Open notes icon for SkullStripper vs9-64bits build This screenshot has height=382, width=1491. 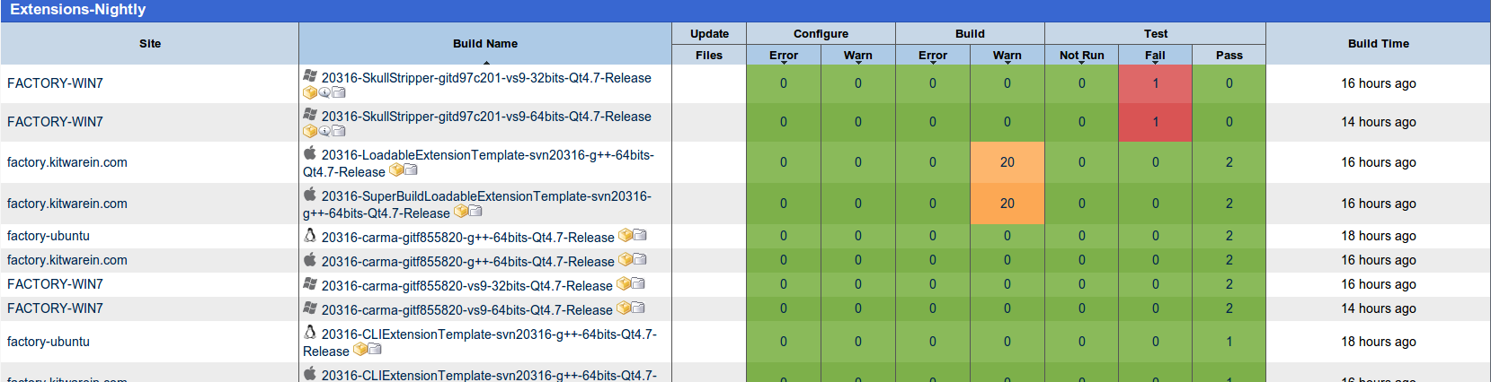pyautogui.click(x=324, y=131)
